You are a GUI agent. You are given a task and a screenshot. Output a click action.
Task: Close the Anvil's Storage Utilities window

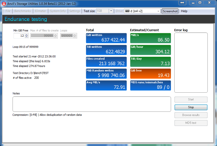coord(209,3)
